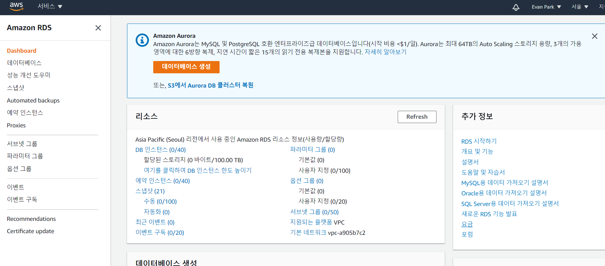Select Dashboard in the sidebar
This screenshot has width=605, height=266.
22,51
